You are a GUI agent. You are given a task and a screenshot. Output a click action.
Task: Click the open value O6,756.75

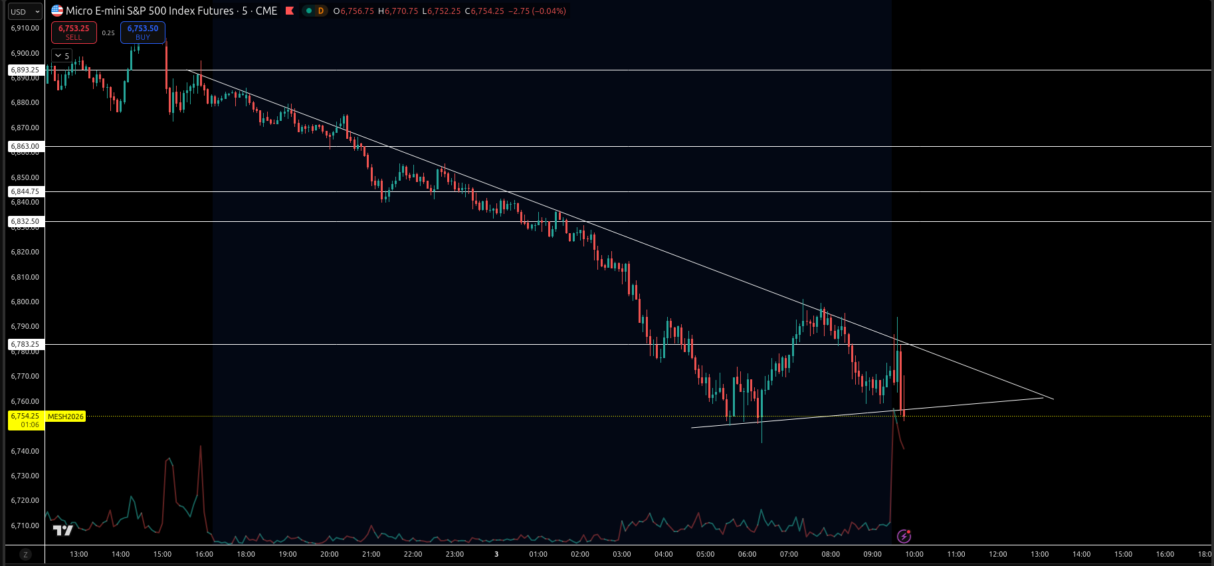[354, 11]
